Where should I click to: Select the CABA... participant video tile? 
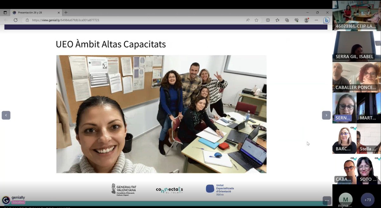[x=344, y=169]
